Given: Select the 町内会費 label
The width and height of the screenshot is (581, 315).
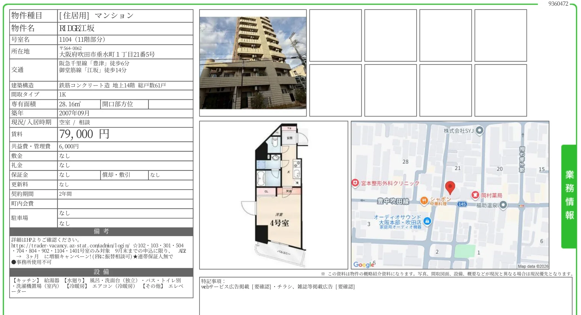Looking at the screenshot, I should click(23, 204).
